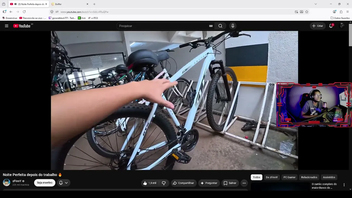Open YouTube notifications bell
This screenshot has width=352, height=198.
331,26
